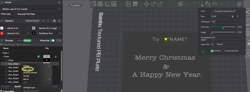Click the Auto orient toolbar icon
This screenshot has height=92, width=250.
pos(107,4)
